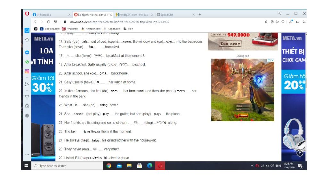Click the ENG language indicator
The height and width of the screenshot is (179, 328).
click(x=278, y=166)
